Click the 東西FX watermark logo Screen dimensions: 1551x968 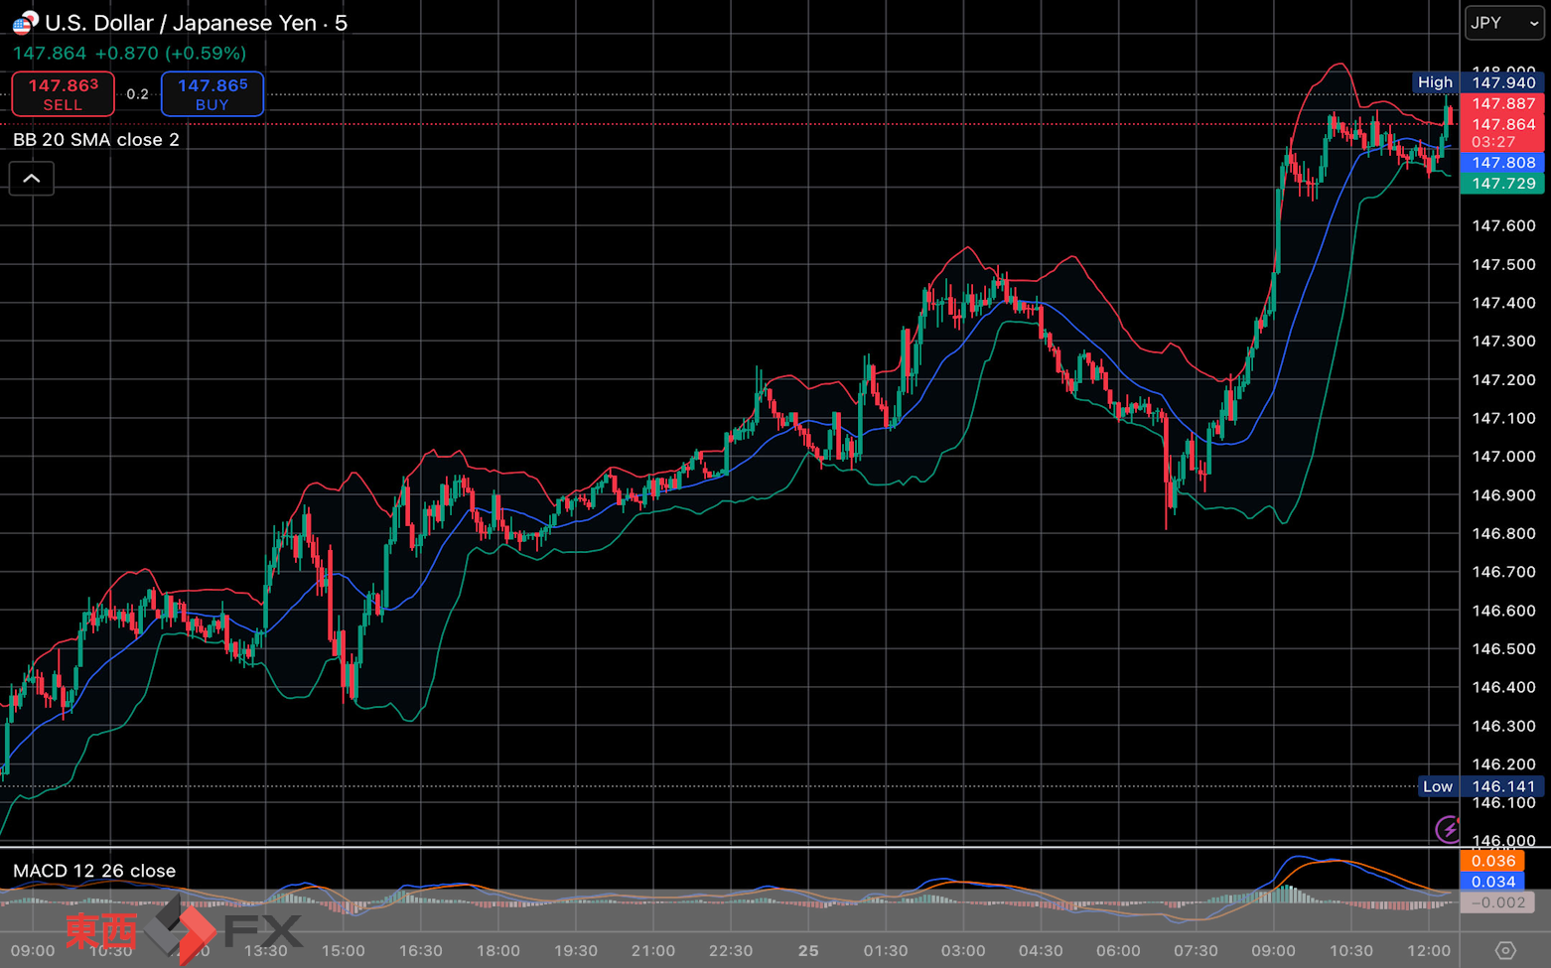tap(184, 930)
